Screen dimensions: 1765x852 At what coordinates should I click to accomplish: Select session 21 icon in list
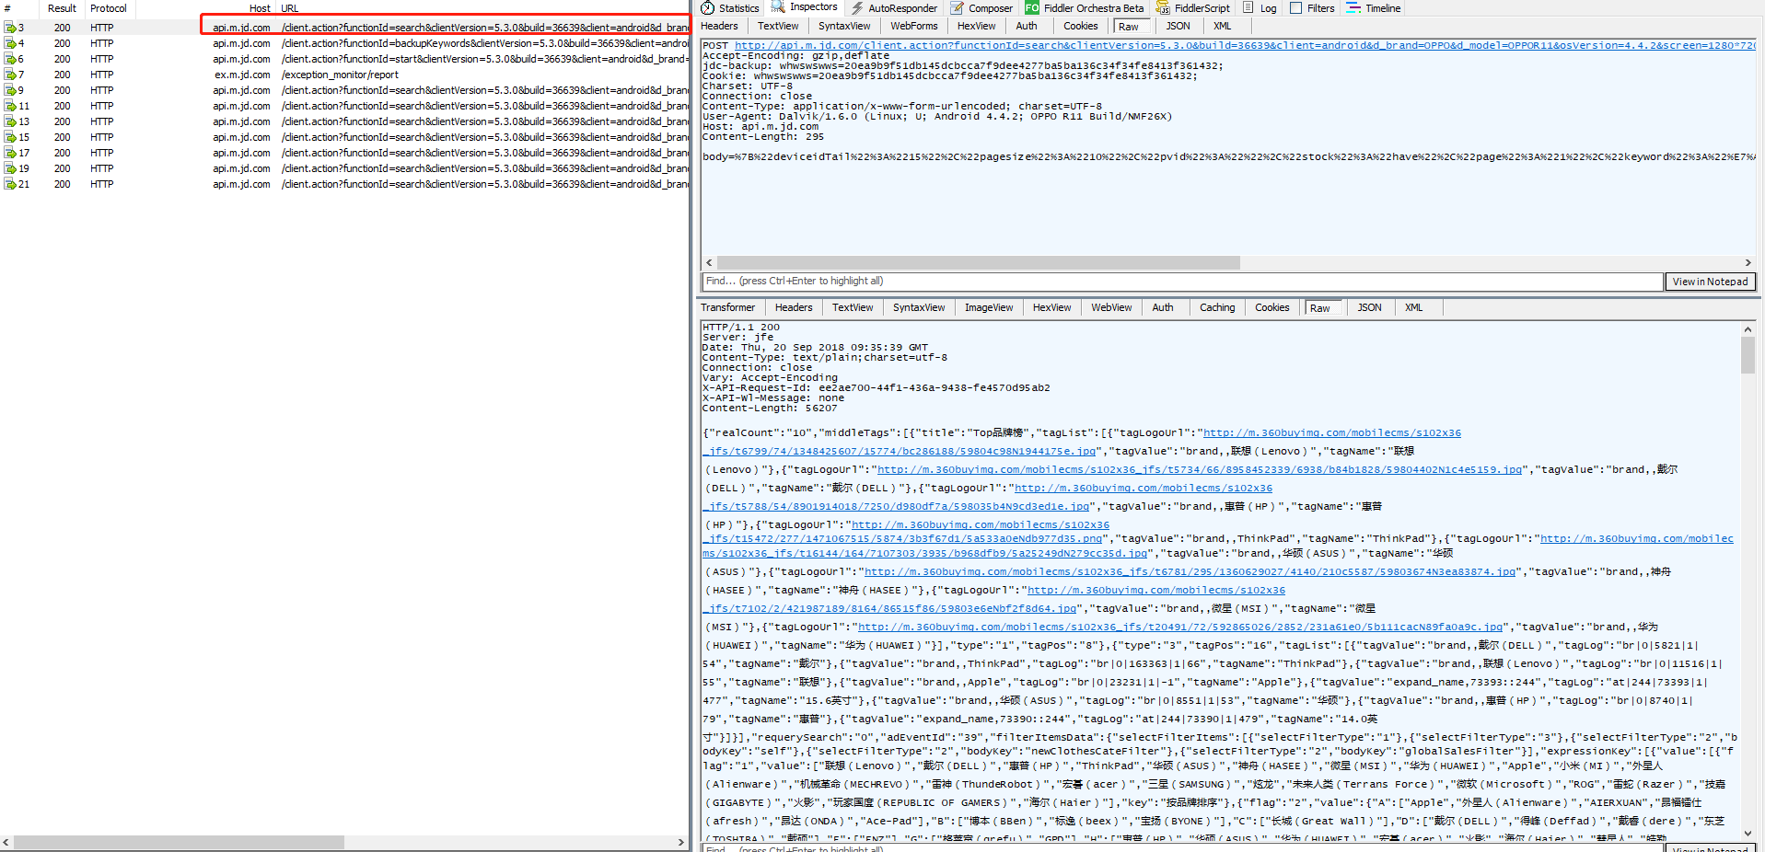point(10,184)
